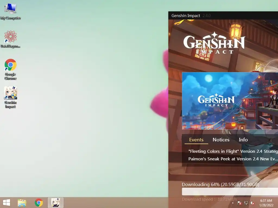
Task: Click the Genshin Impact launcher title text
Action: pyautogui.click(x=186, y=15)
